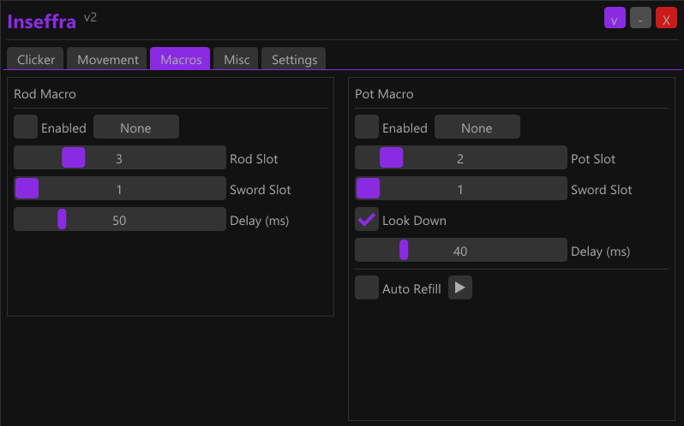Image resolution: width=684 pixels, height=426 pixels.
Task: Click the Pot Macro Delay slider
Action: [460, 251]
